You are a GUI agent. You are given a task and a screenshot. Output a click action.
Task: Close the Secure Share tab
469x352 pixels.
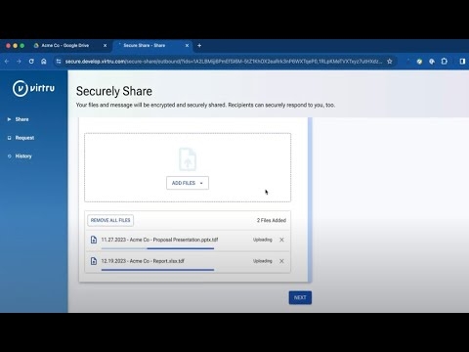click(x=187, y=46)
